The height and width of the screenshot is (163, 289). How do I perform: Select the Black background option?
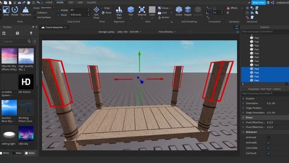(17, 153)
